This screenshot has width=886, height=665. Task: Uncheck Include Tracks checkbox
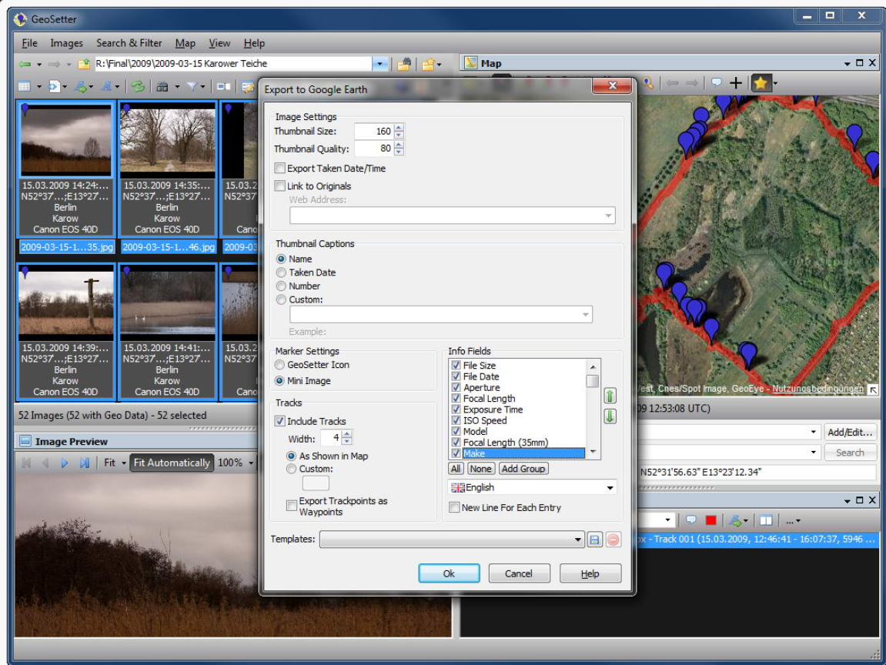(x=279, y=421)
